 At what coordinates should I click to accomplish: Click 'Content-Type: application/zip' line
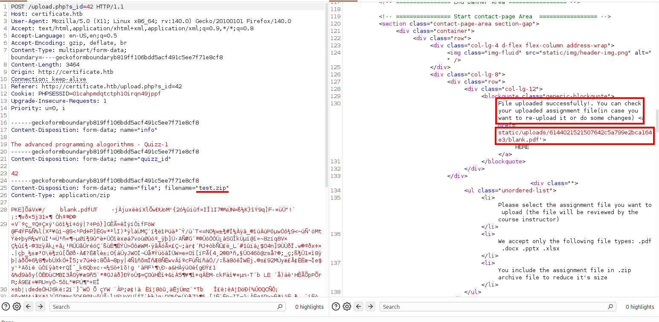click(60, 195)
